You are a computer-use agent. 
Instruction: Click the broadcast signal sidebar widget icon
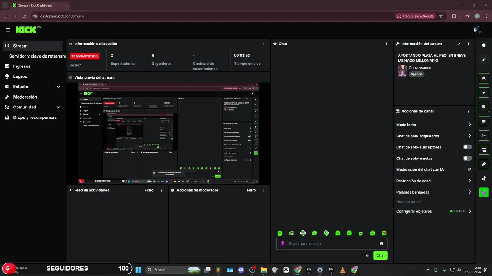pos(484,135)
